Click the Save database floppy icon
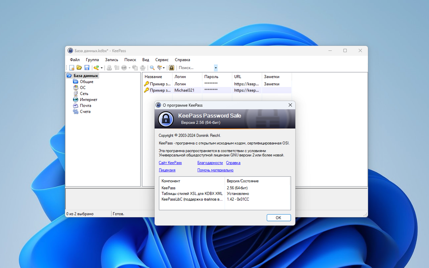The image size is (429, 268). click(x=87, y=68)
